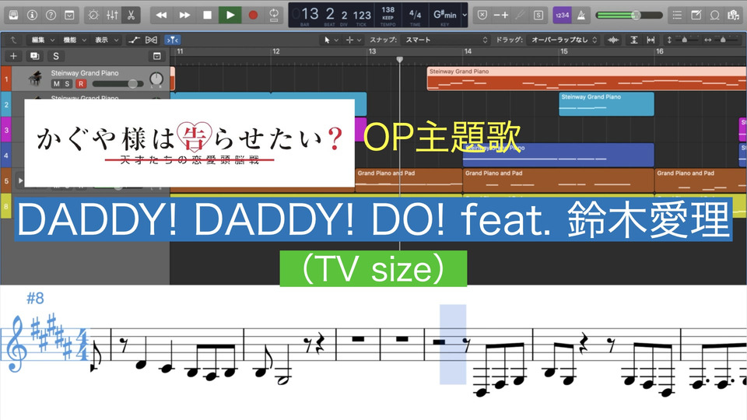Open the secondary crosshair tool menu

click(353, 40)
